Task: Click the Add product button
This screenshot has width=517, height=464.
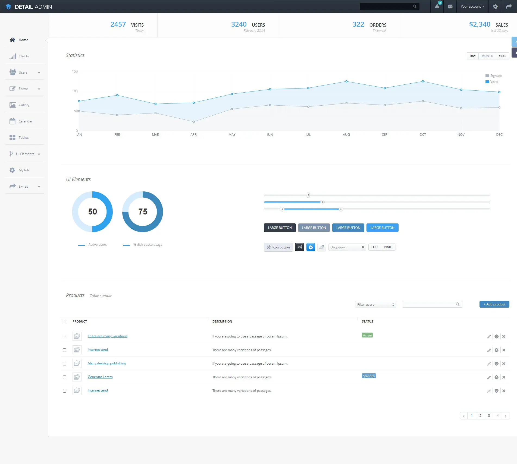Action: (x=494, y=304)
